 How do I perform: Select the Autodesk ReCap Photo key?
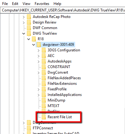coord(52,17)
